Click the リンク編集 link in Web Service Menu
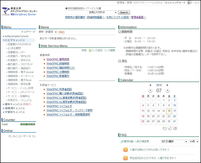The width and height of the screenshot is (201, 163). pyautogui.click(x=109, y=50)
